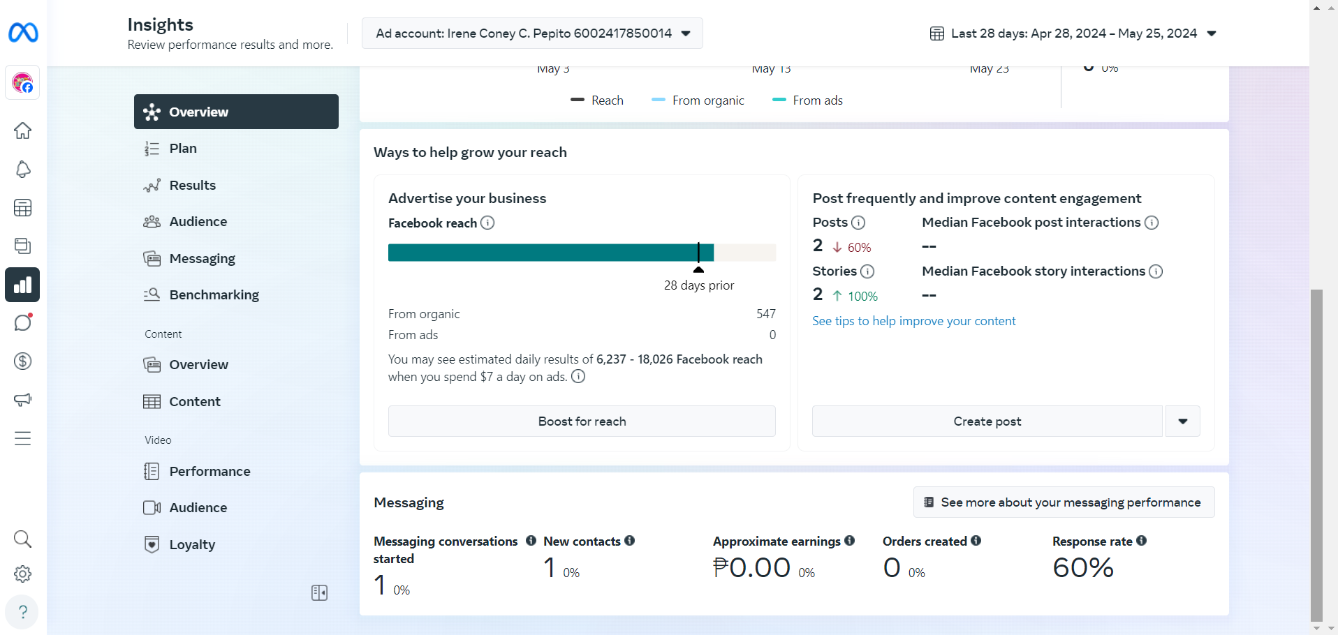Show info for Facebook reach metric

(x=487, y=223)
